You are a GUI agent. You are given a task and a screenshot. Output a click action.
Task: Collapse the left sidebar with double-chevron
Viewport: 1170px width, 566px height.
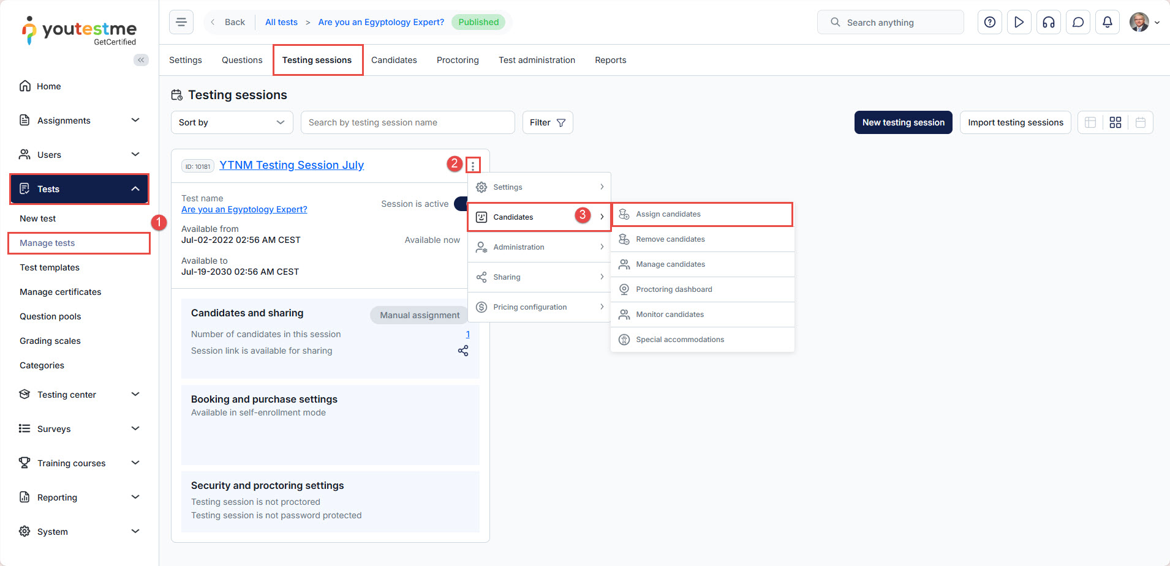click(x=141, y=60)
